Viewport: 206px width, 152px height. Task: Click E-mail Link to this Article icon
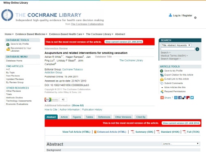tap(162, 79)
